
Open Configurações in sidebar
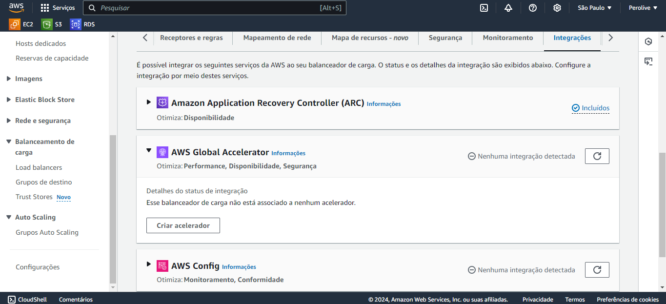(38, 267)
